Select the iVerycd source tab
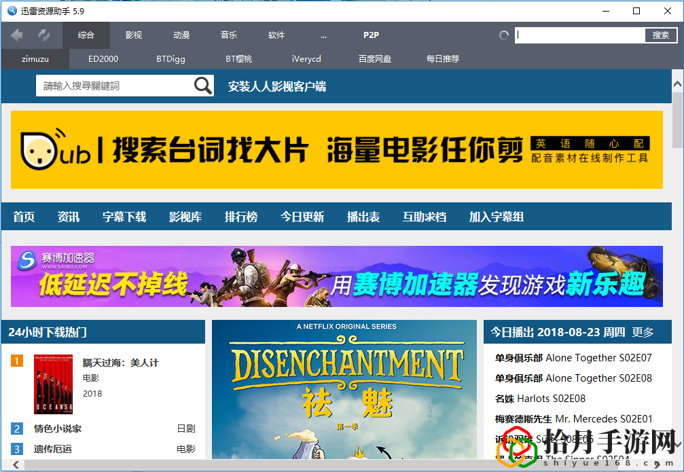684x472 pixels. coord(306,59)
